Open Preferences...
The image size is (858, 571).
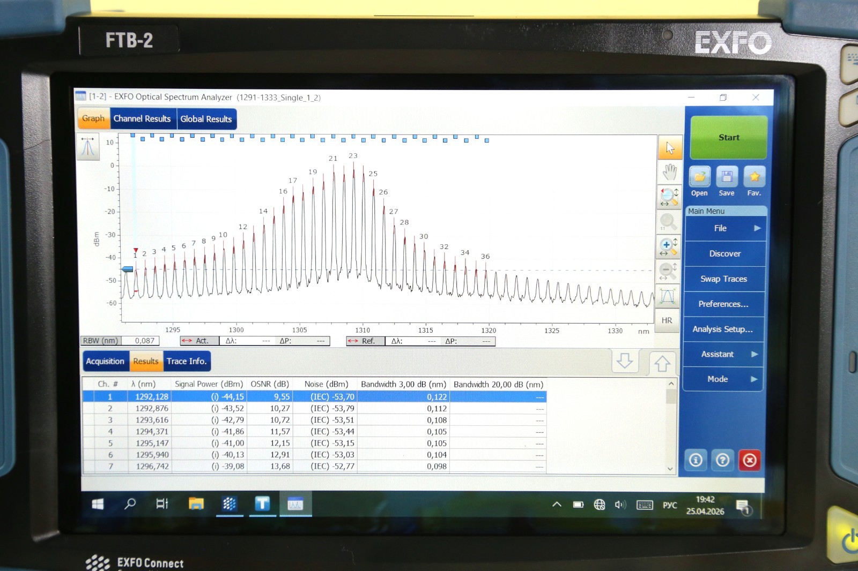tap(723, 304)
